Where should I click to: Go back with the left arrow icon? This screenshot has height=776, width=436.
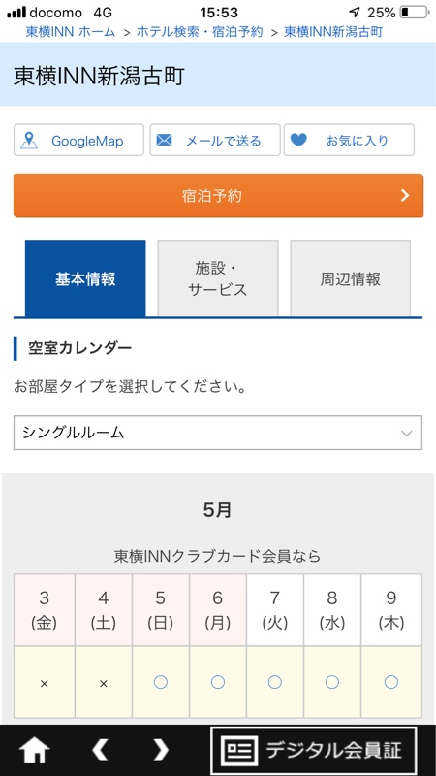click(x=100, y=750)
